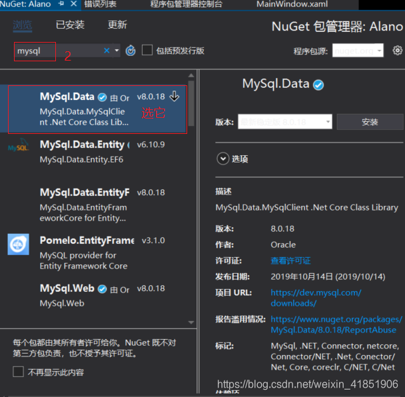Click the download arrow for MySql.Data
This screenshot has width=405, height=397.
pyautogui.click(x=175, y=96)
